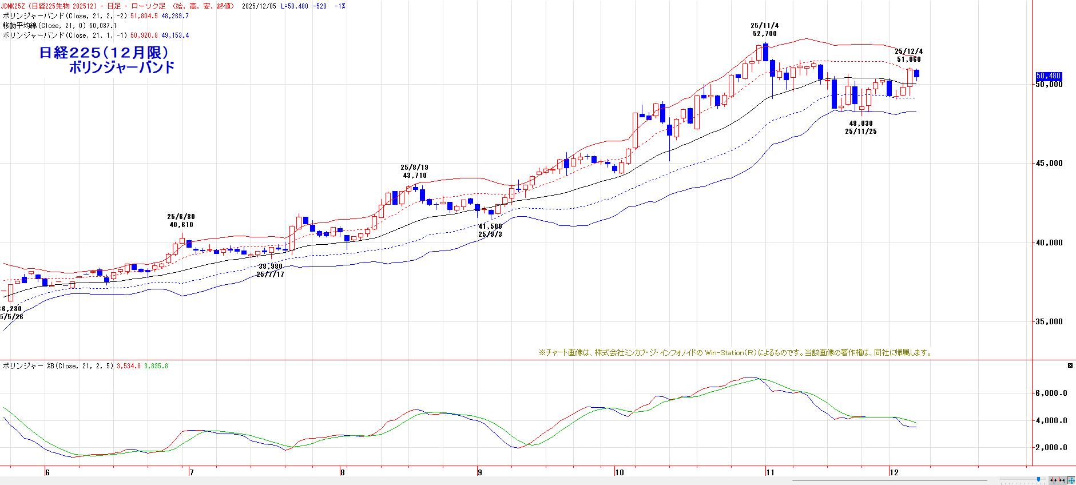Click the band value 49,153.4
Viewport: 1076px width, 485px height.
tap(175, 35)
